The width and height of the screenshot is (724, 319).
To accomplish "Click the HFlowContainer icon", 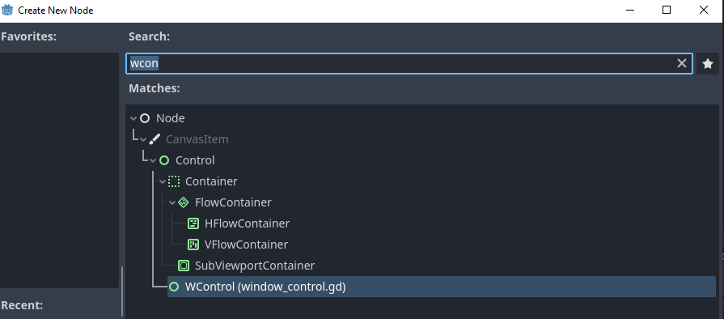I will point(193,223).
